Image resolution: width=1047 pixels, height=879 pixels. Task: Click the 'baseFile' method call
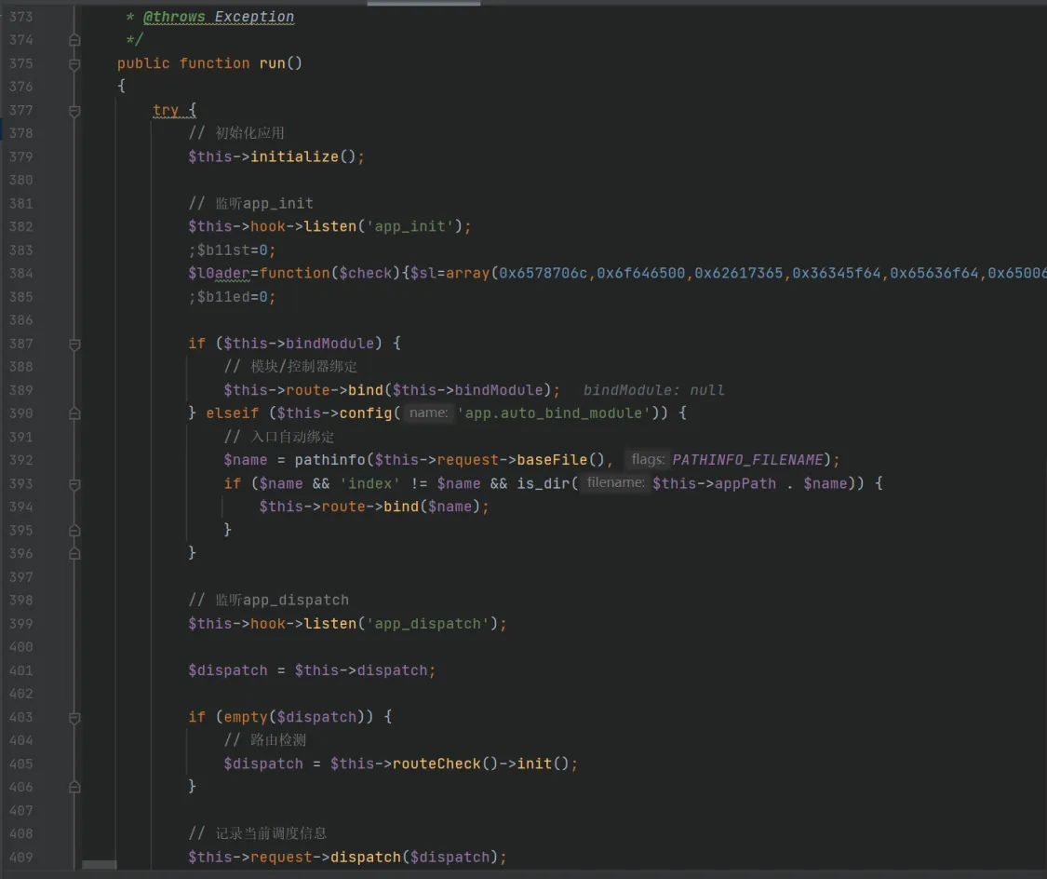pyautogui.click(x=552, y=460)
